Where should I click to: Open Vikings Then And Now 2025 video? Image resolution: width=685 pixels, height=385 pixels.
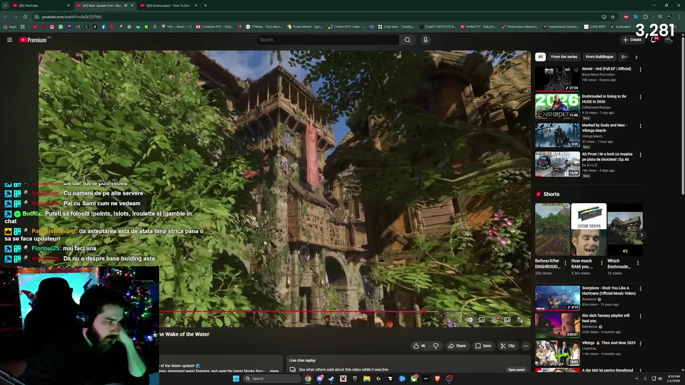557,353
